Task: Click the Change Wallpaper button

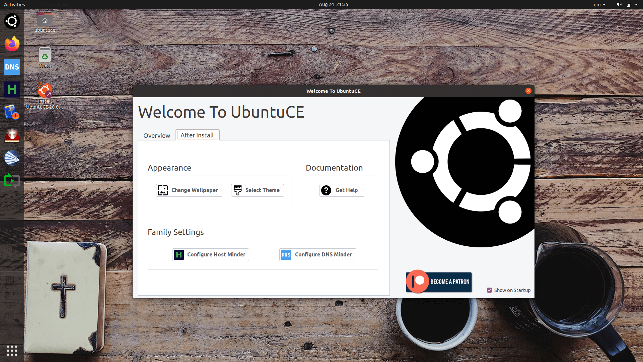Action: pyautogui.click(x=189, y=190)
